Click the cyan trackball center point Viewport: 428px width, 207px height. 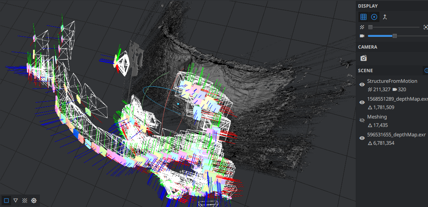178,104
